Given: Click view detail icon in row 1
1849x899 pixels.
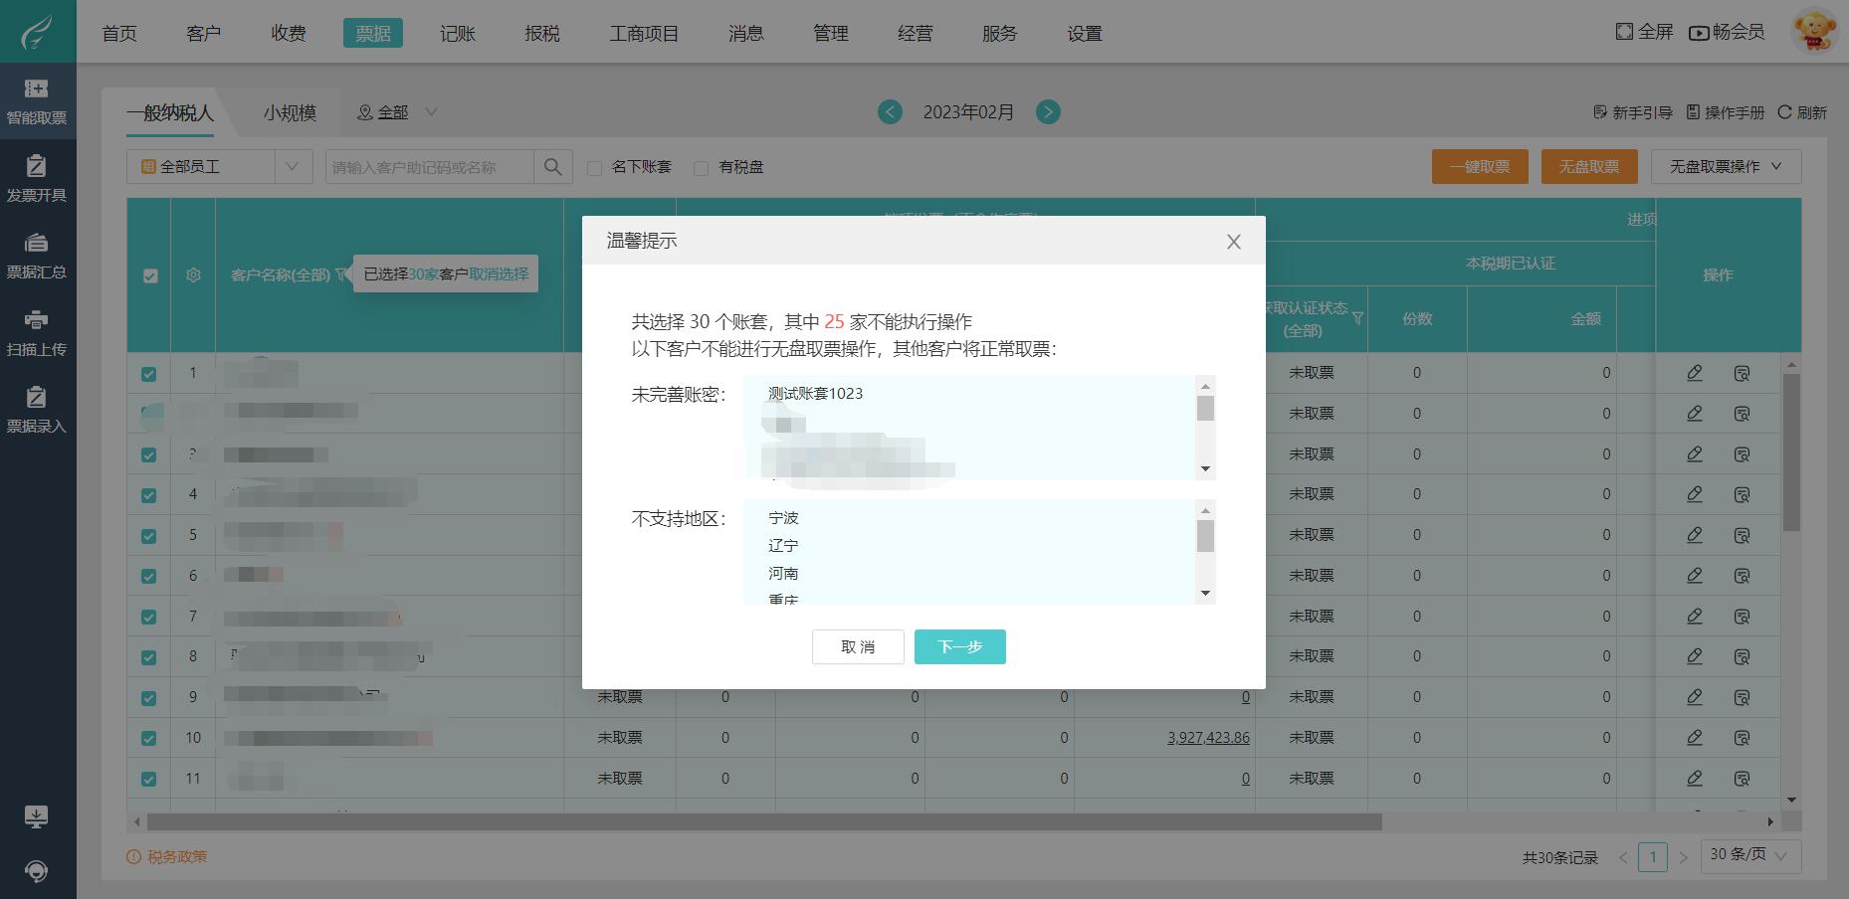Looking at the screenshot, I should [1742, 373].
